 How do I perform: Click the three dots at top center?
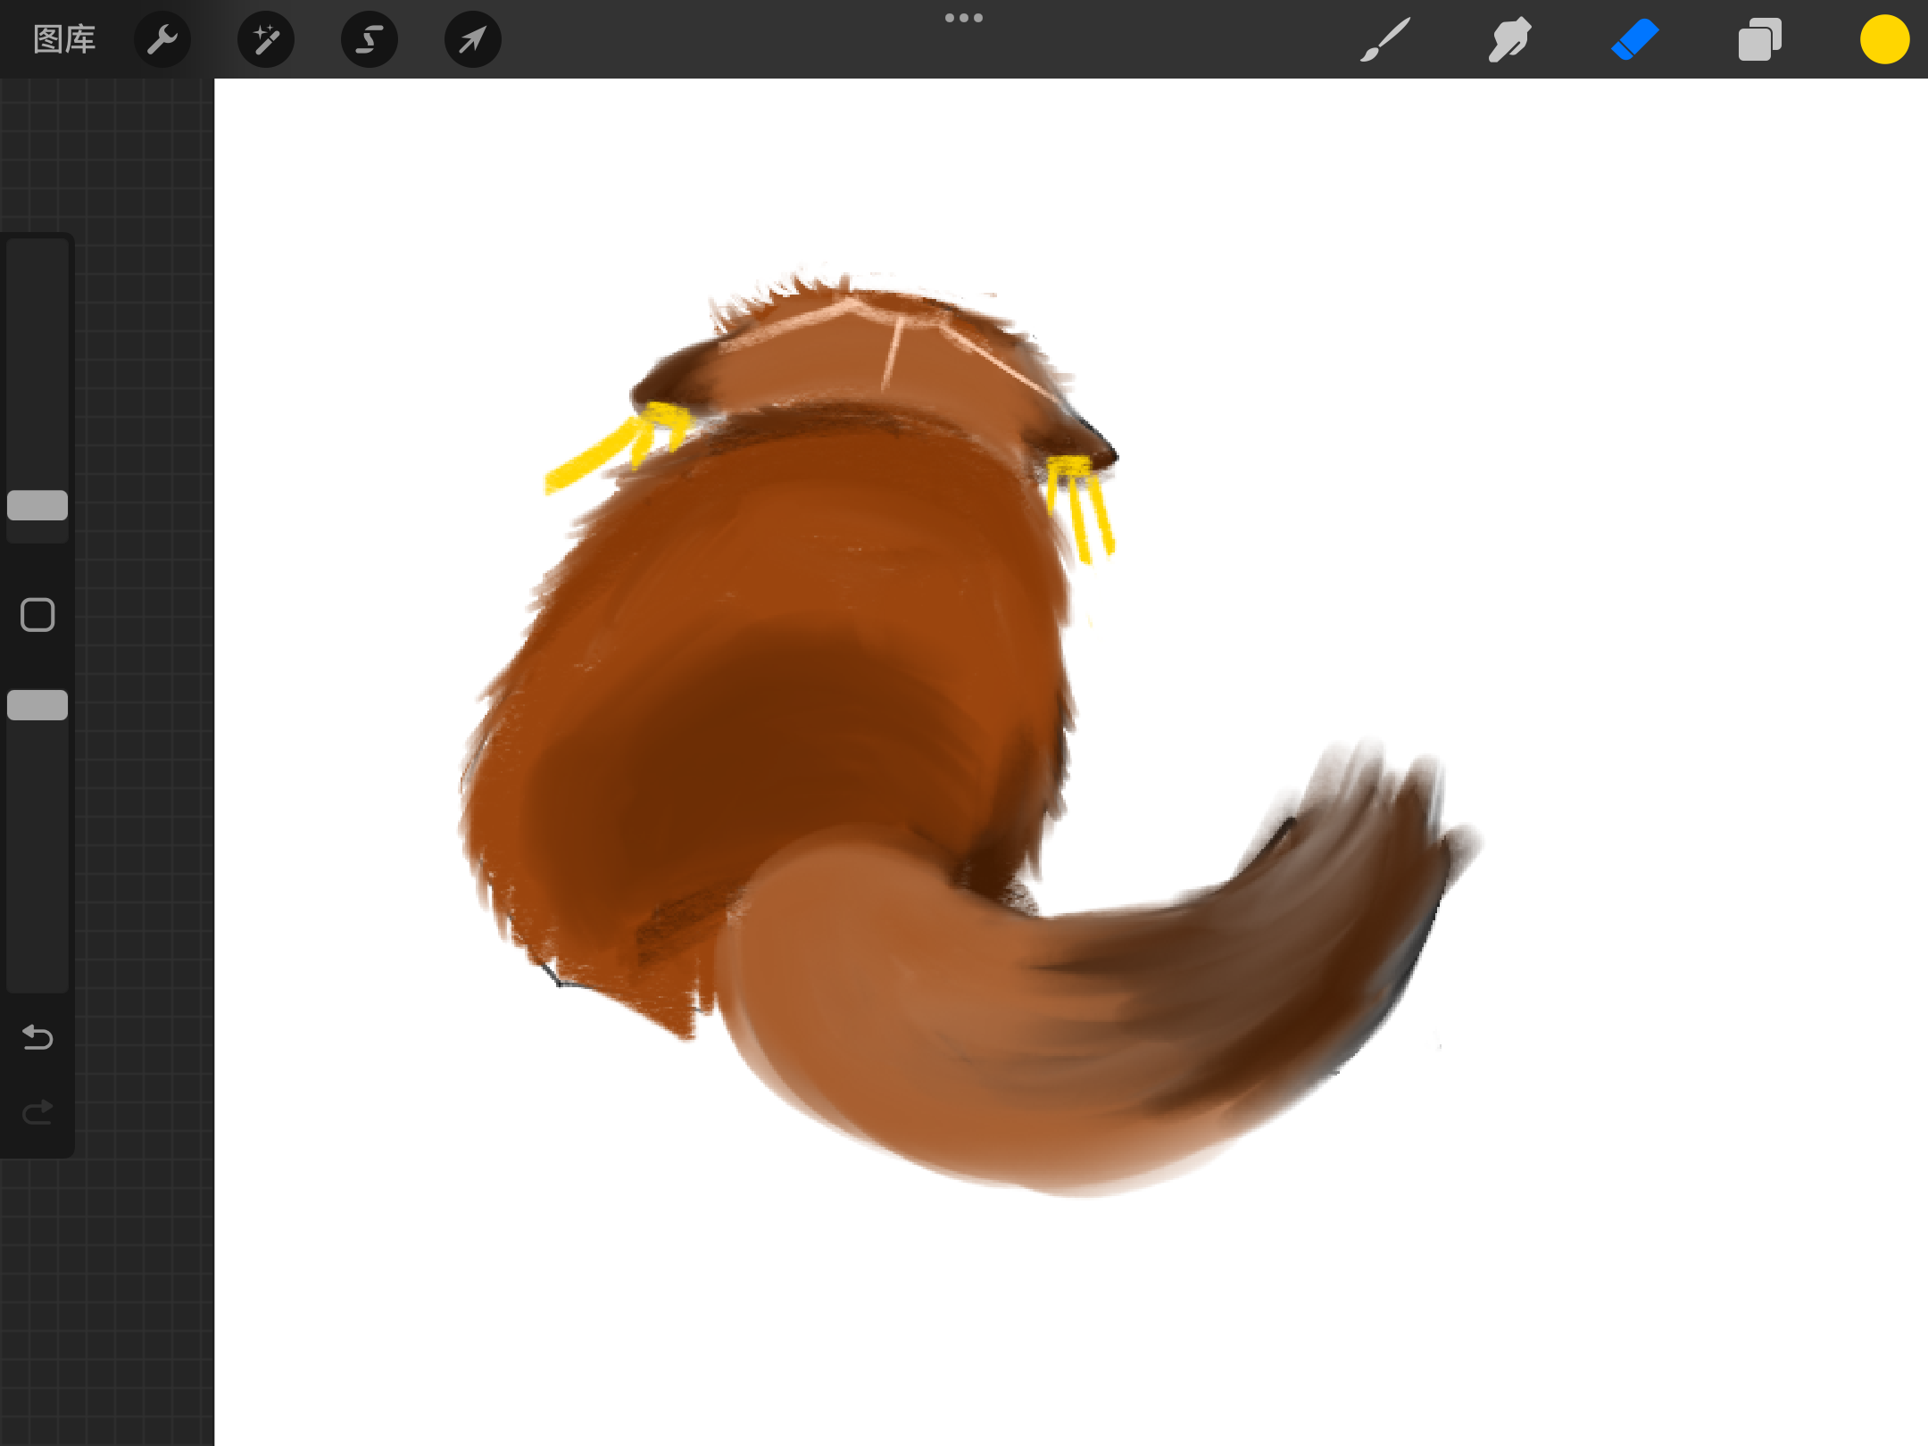click(964, 18)
